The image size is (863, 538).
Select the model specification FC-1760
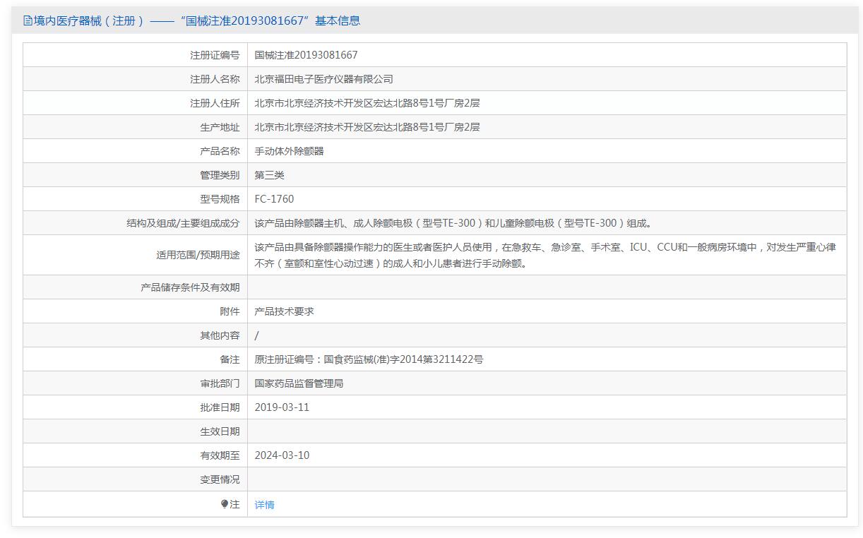tap(274, 199)
